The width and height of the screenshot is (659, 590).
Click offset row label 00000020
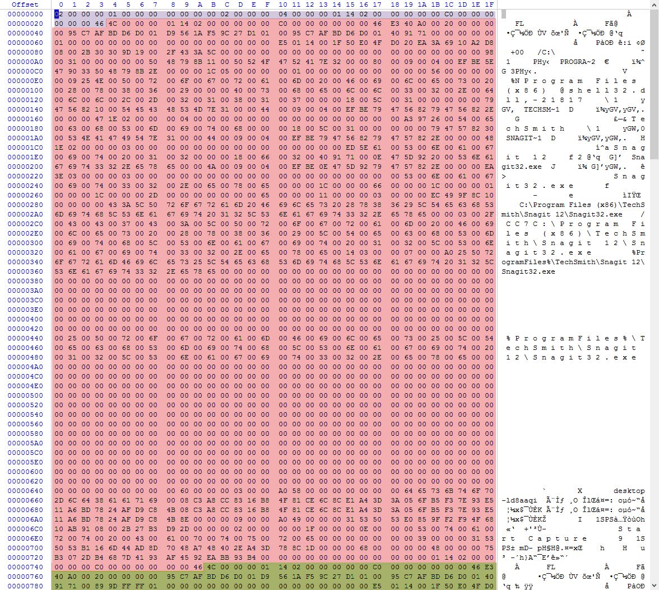tap(25, 24)
